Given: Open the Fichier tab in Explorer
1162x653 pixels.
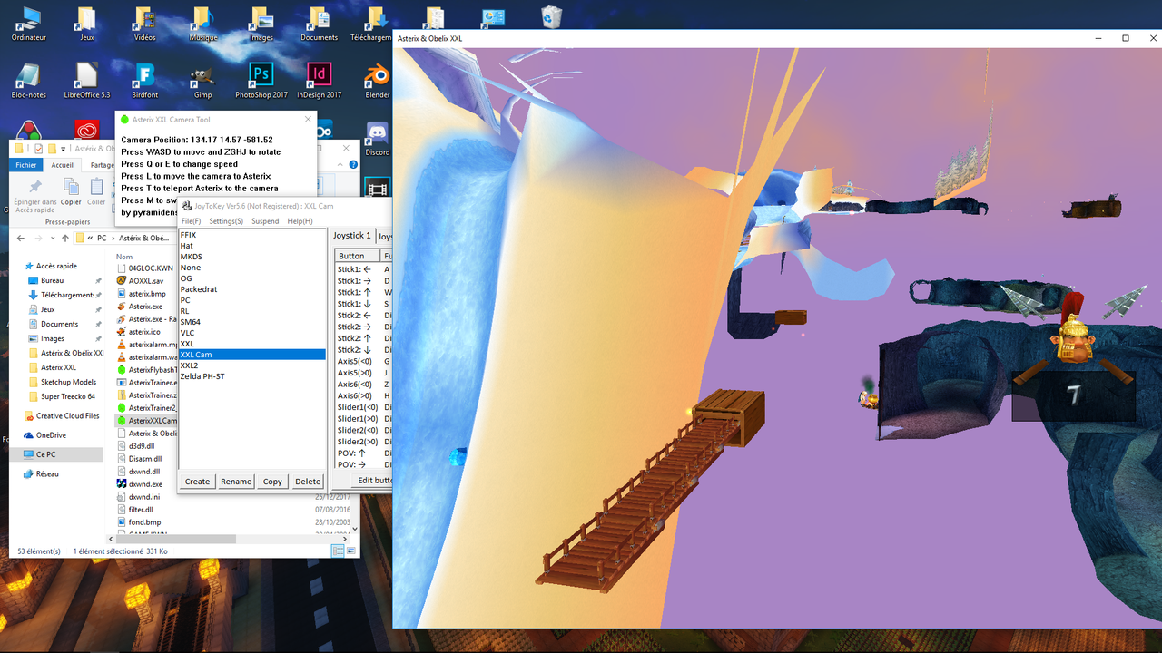Looking at the screenshot, I should click(26, 165).
